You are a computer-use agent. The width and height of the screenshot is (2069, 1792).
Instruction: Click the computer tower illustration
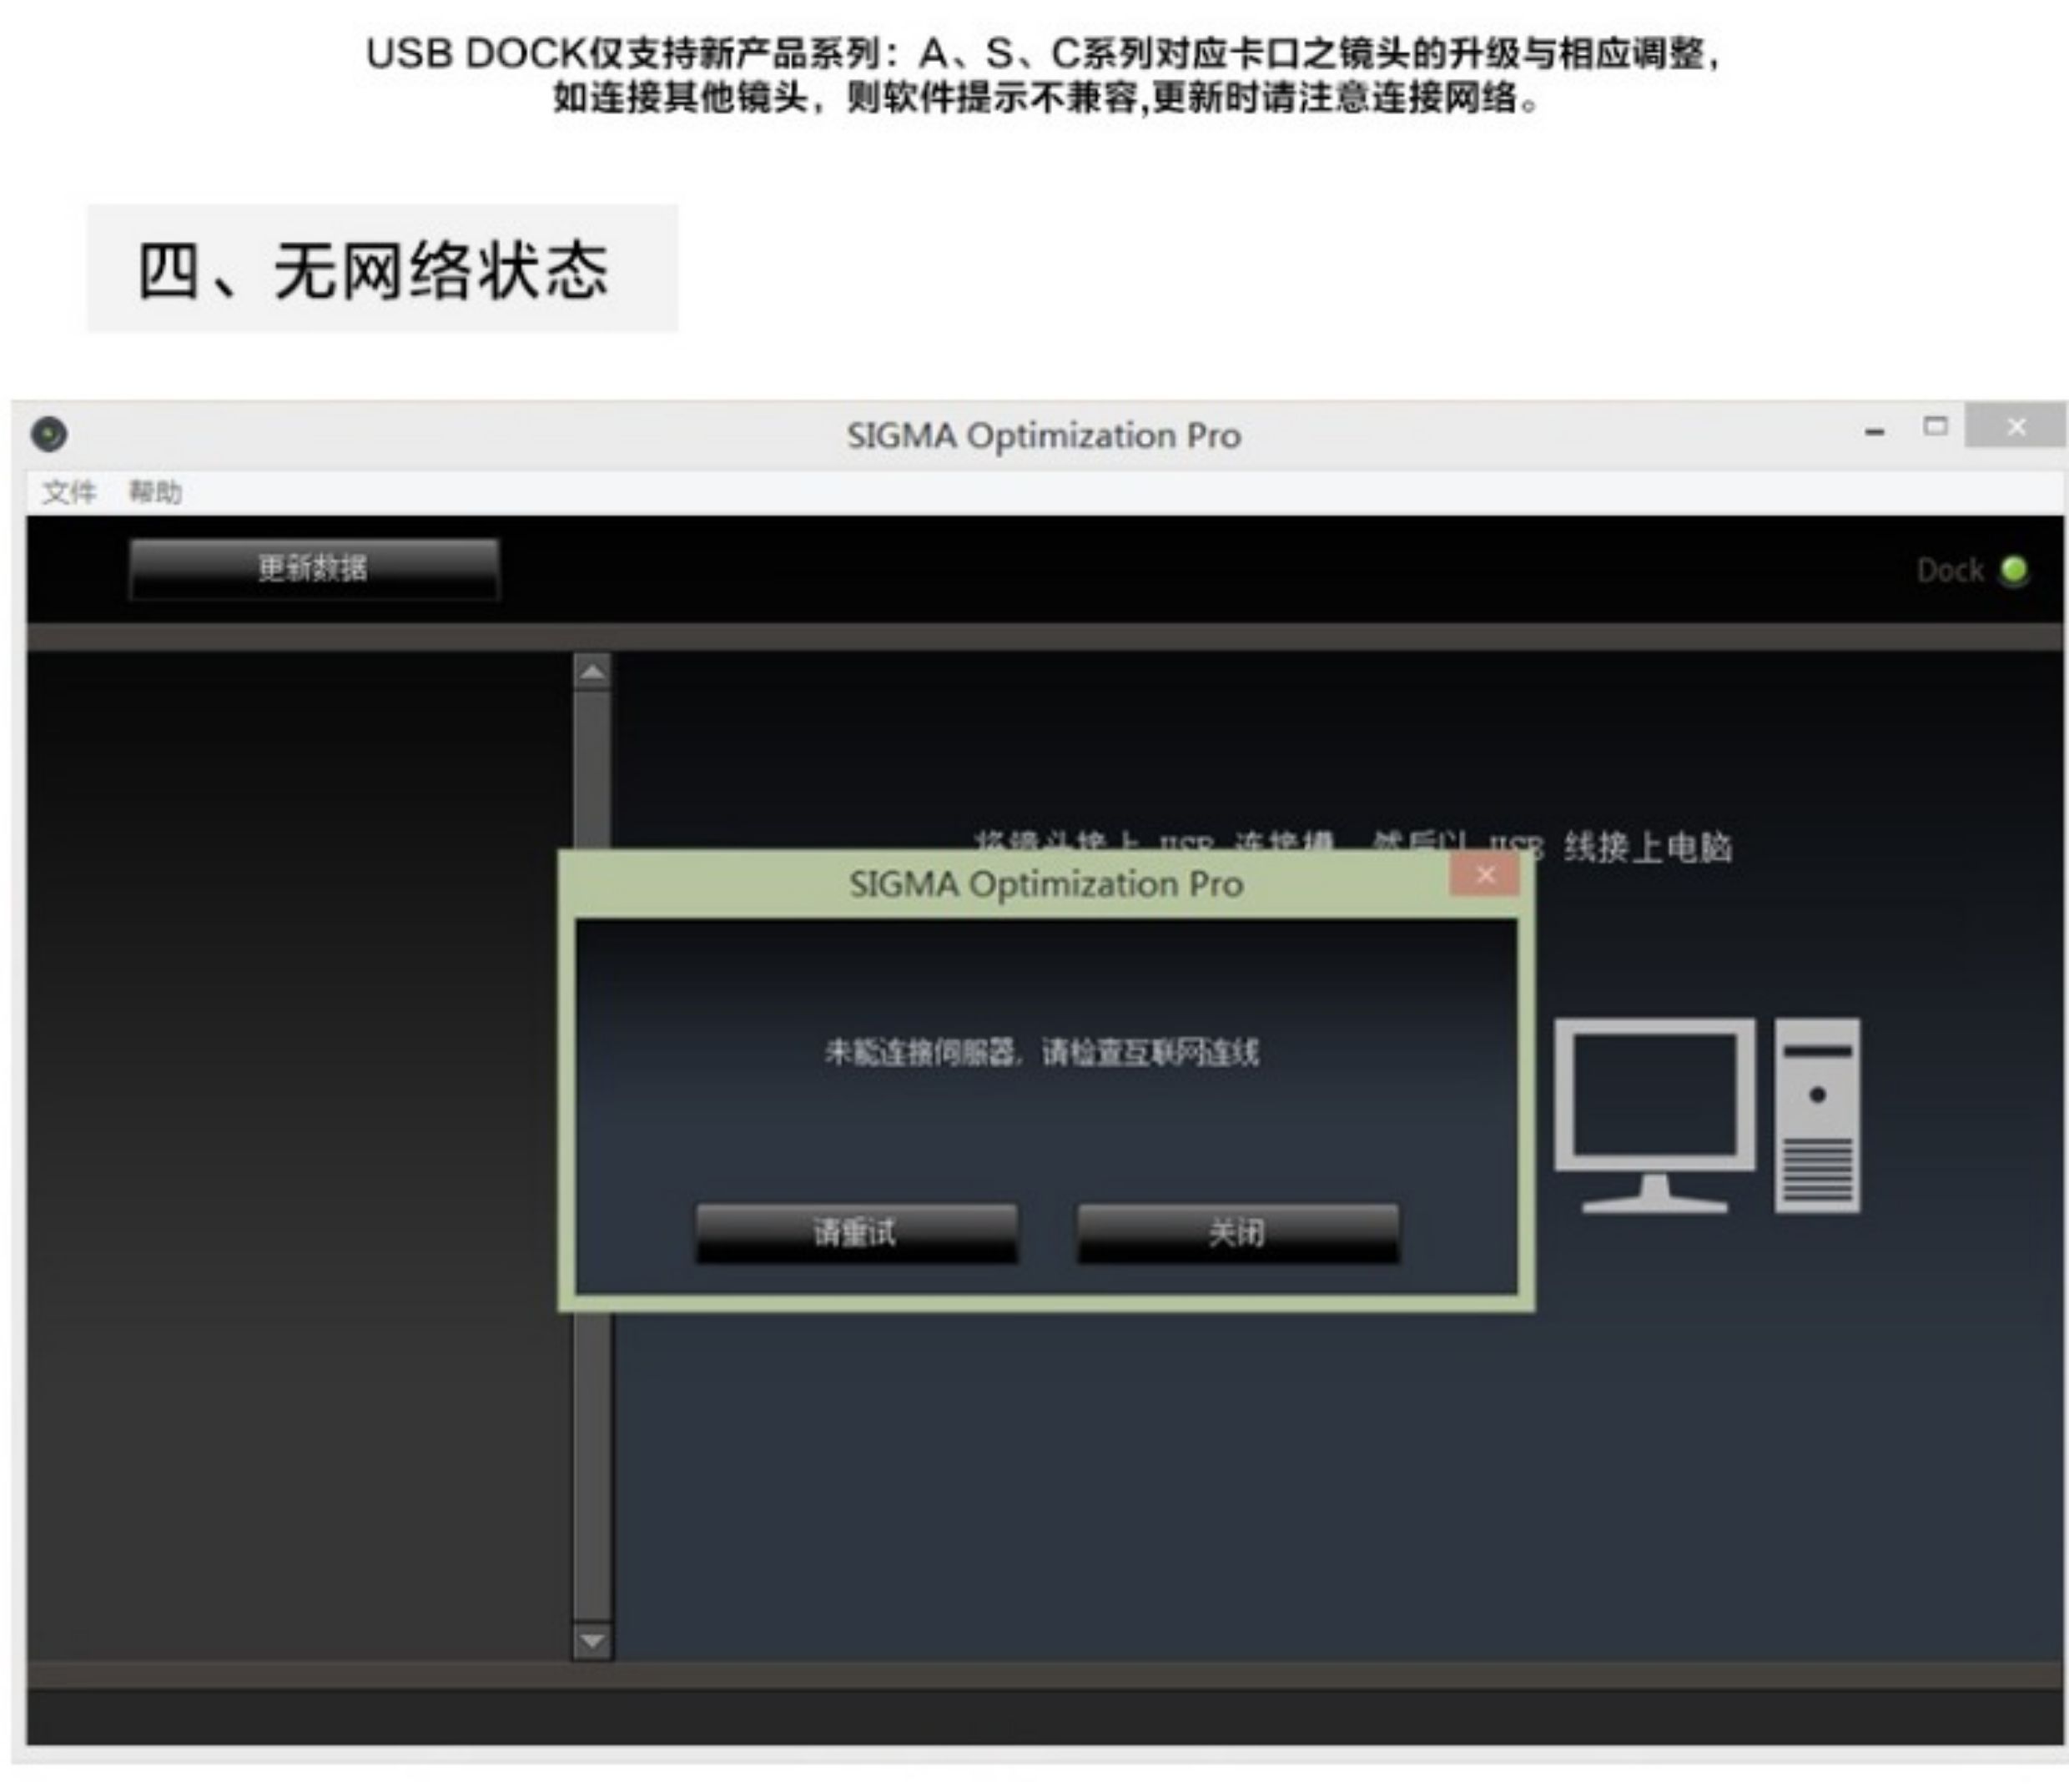(1818, 1115)
